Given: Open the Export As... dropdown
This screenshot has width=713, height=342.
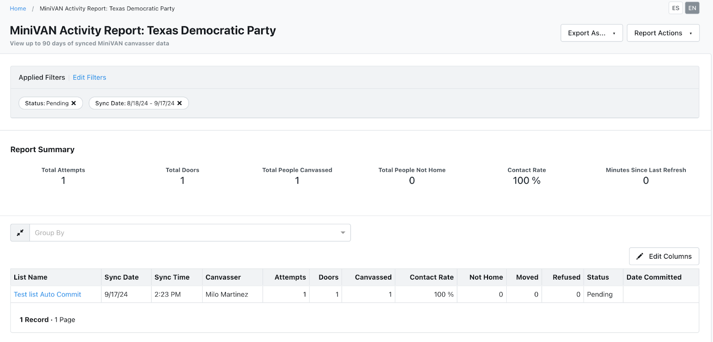Looking at the screenshot, I should [x=591, y=33].
